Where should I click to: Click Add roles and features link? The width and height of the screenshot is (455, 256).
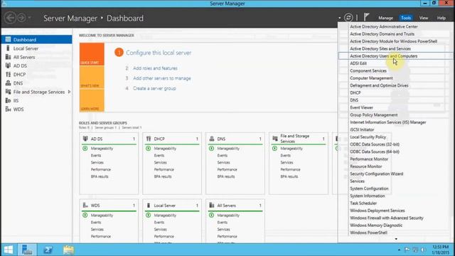pyautogui.click(x=155, y=68)
